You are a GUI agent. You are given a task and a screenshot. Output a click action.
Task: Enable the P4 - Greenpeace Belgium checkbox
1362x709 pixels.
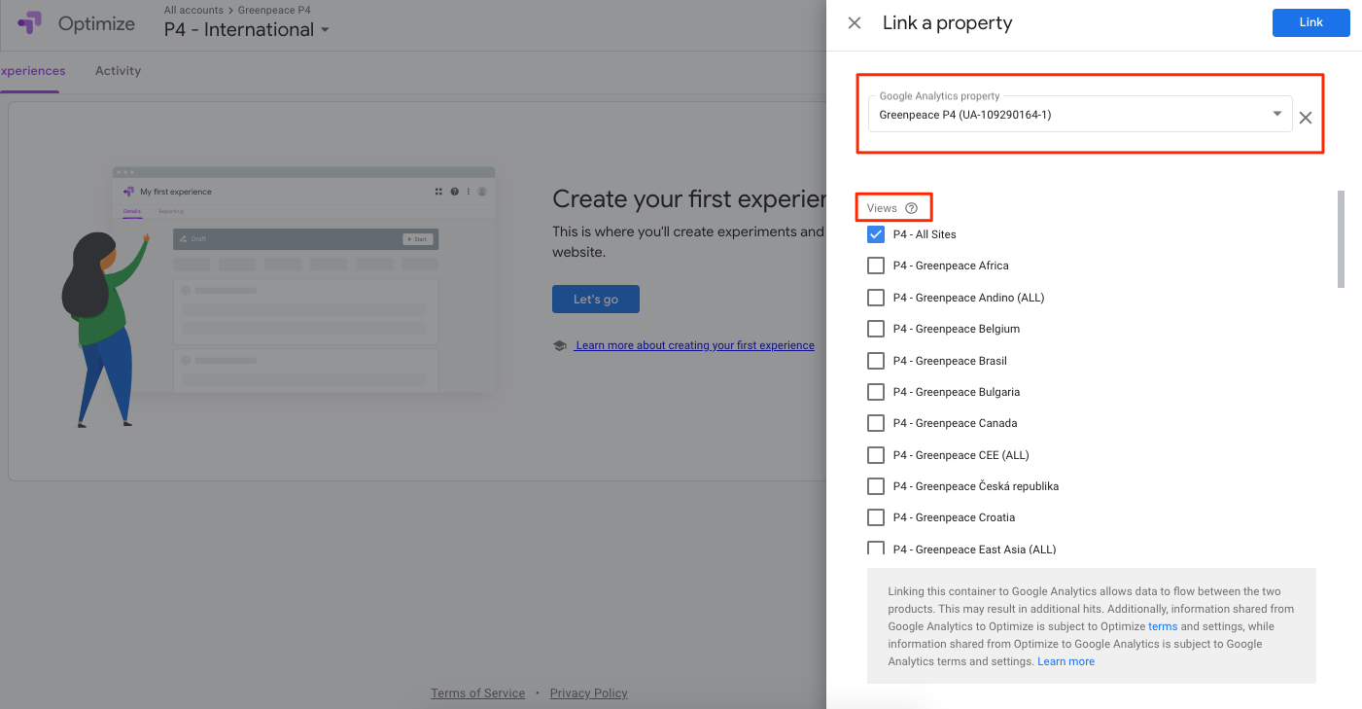click(876, 329)
